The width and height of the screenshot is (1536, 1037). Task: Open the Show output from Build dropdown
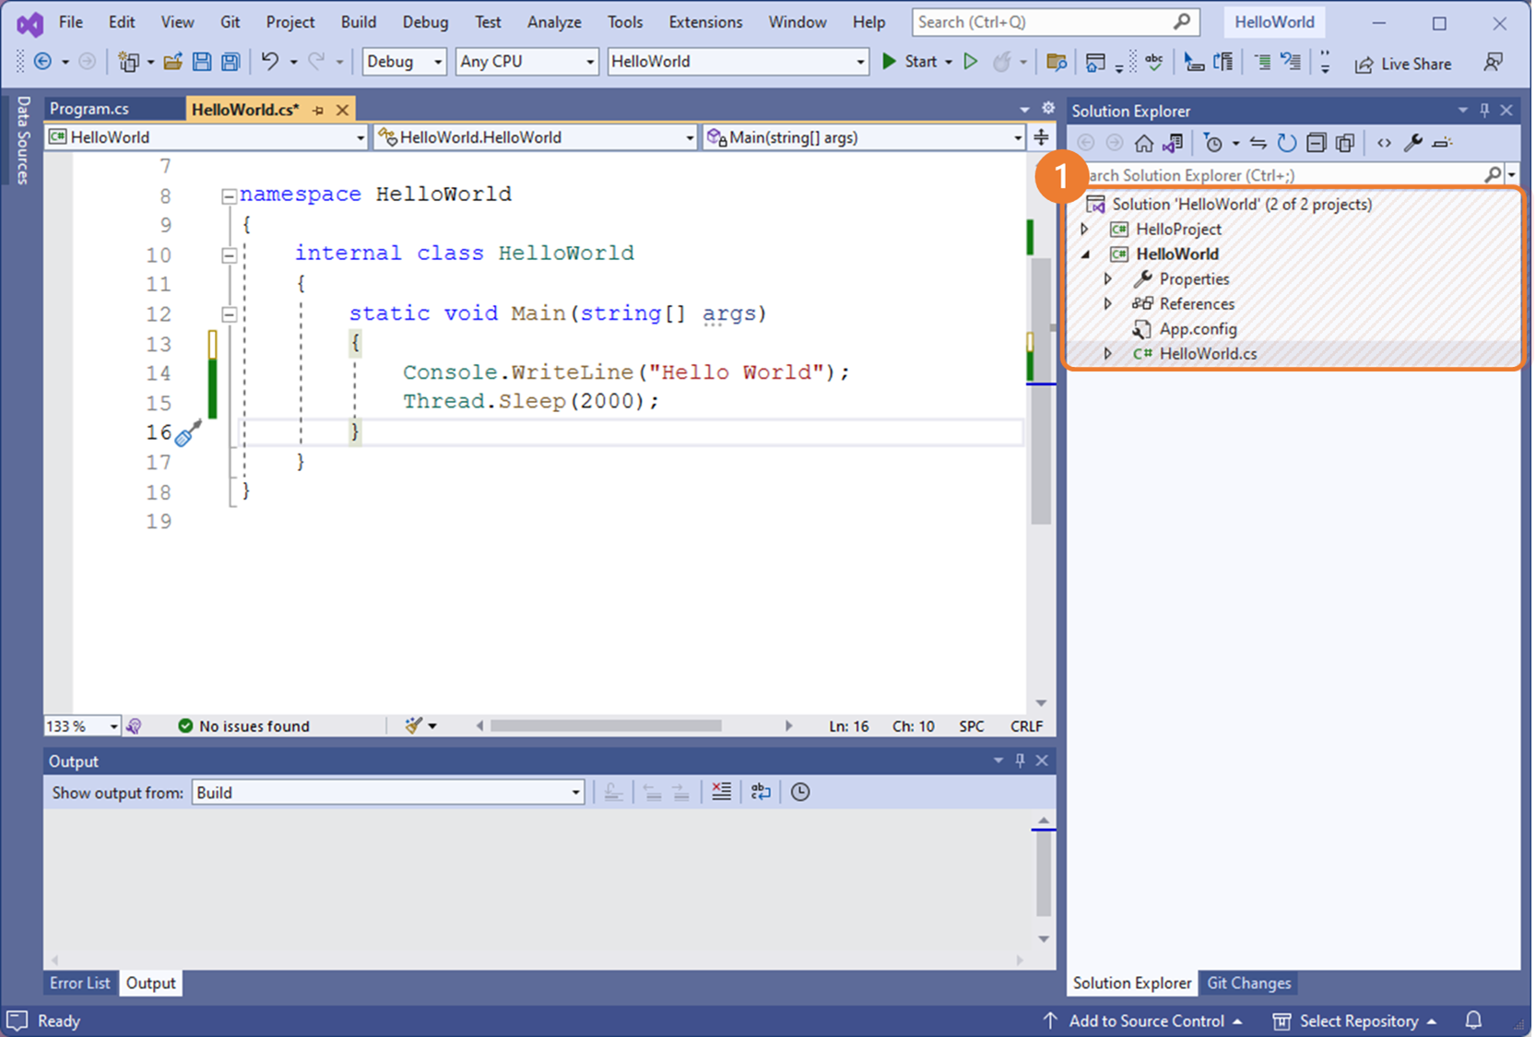coord(388,793)
